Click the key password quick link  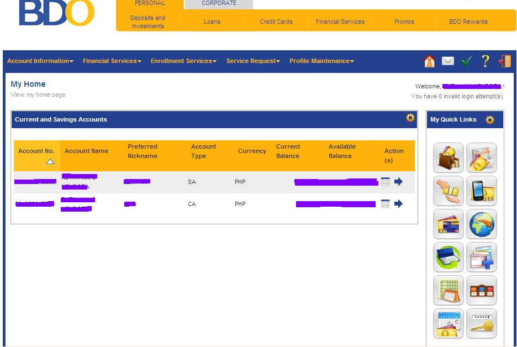pyautogui.click(x=482, y=324)
